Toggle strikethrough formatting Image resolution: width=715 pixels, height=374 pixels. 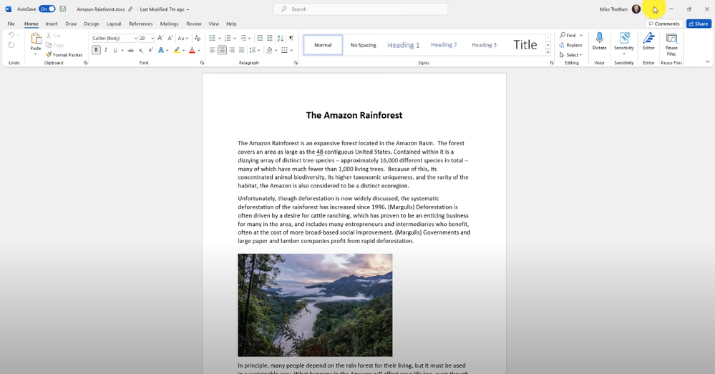pyautogui.click(x=131, y=50)
